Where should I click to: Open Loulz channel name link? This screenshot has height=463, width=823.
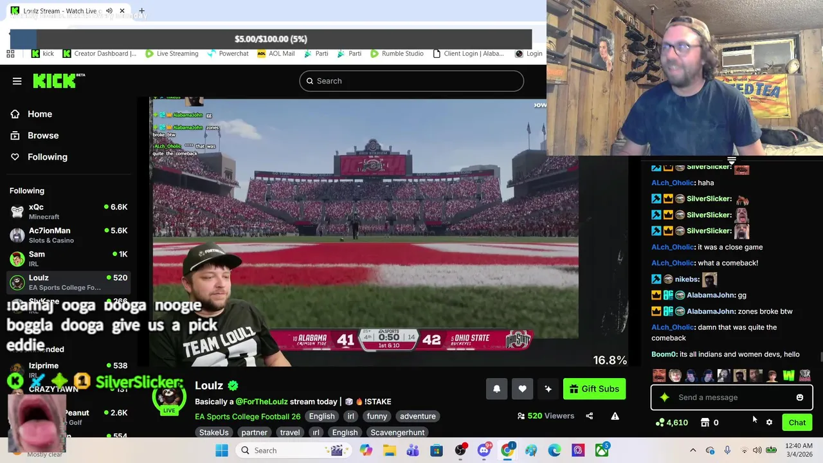209,386
